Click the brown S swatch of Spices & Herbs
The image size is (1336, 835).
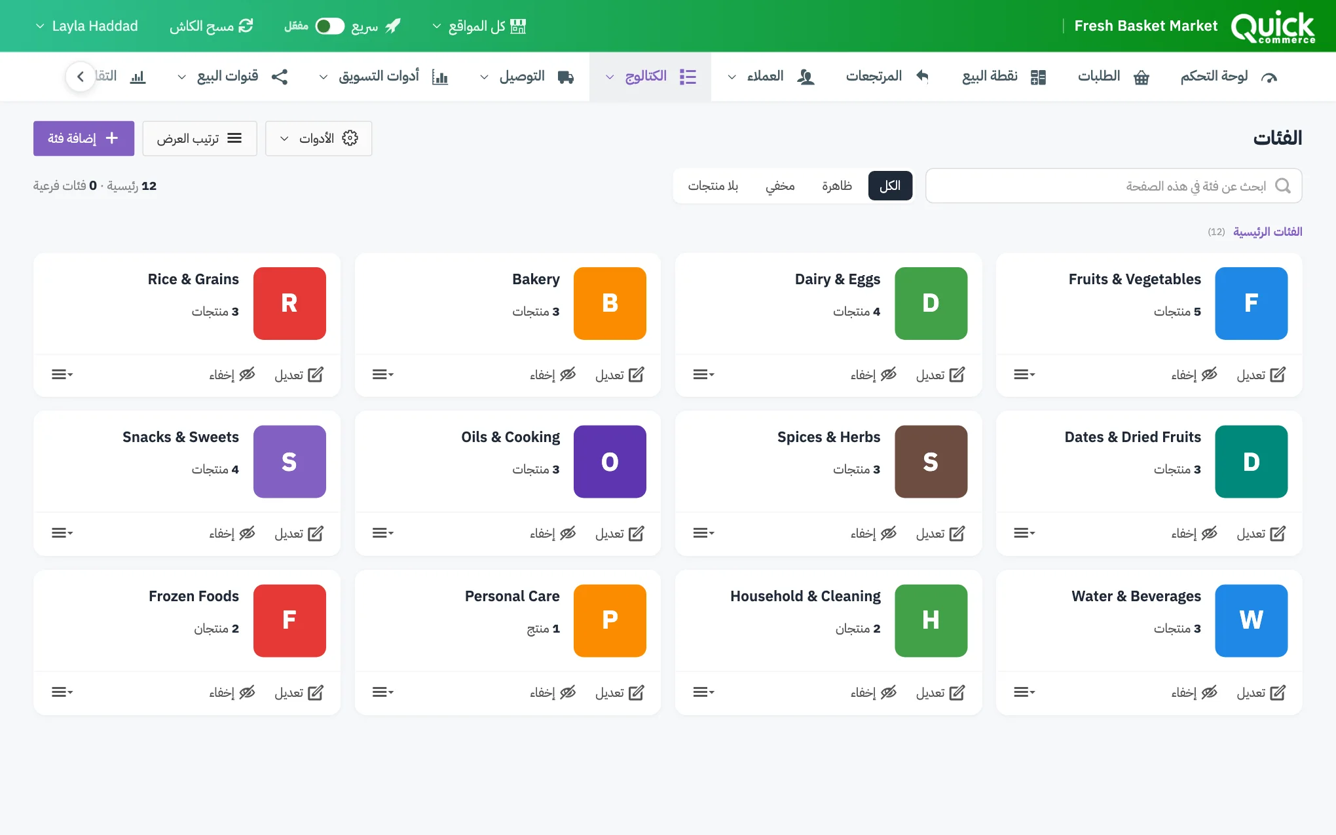pyautogui.click(x=931, y=462)
